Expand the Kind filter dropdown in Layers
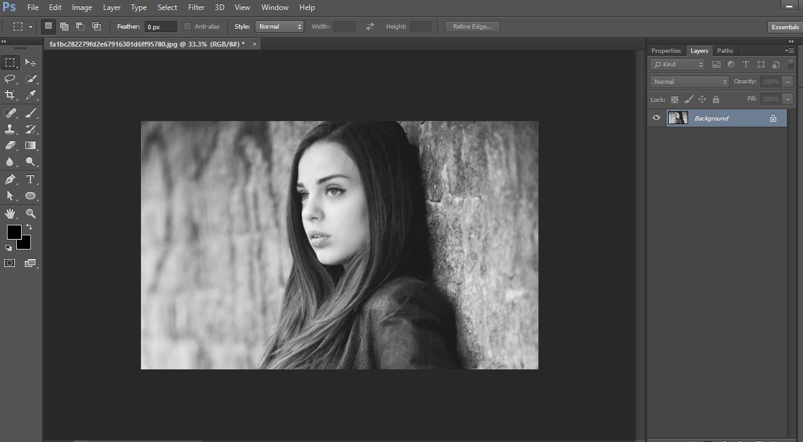 tap(677, 65)
